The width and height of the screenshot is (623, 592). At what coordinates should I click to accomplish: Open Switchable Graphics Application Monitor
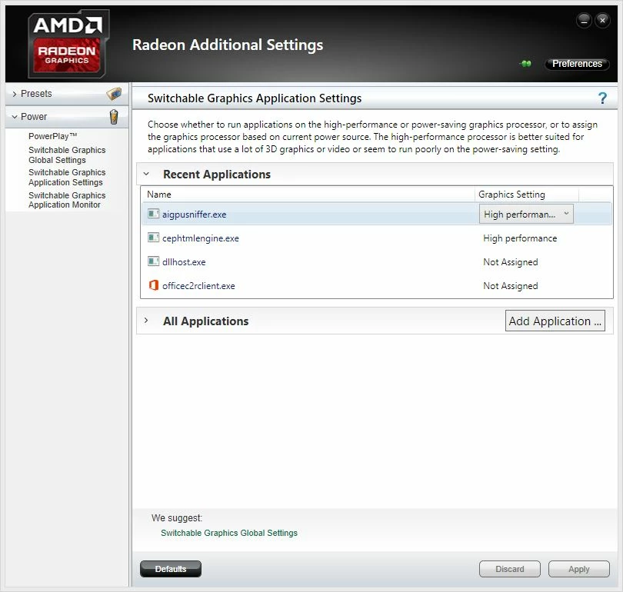coord(67,200)
